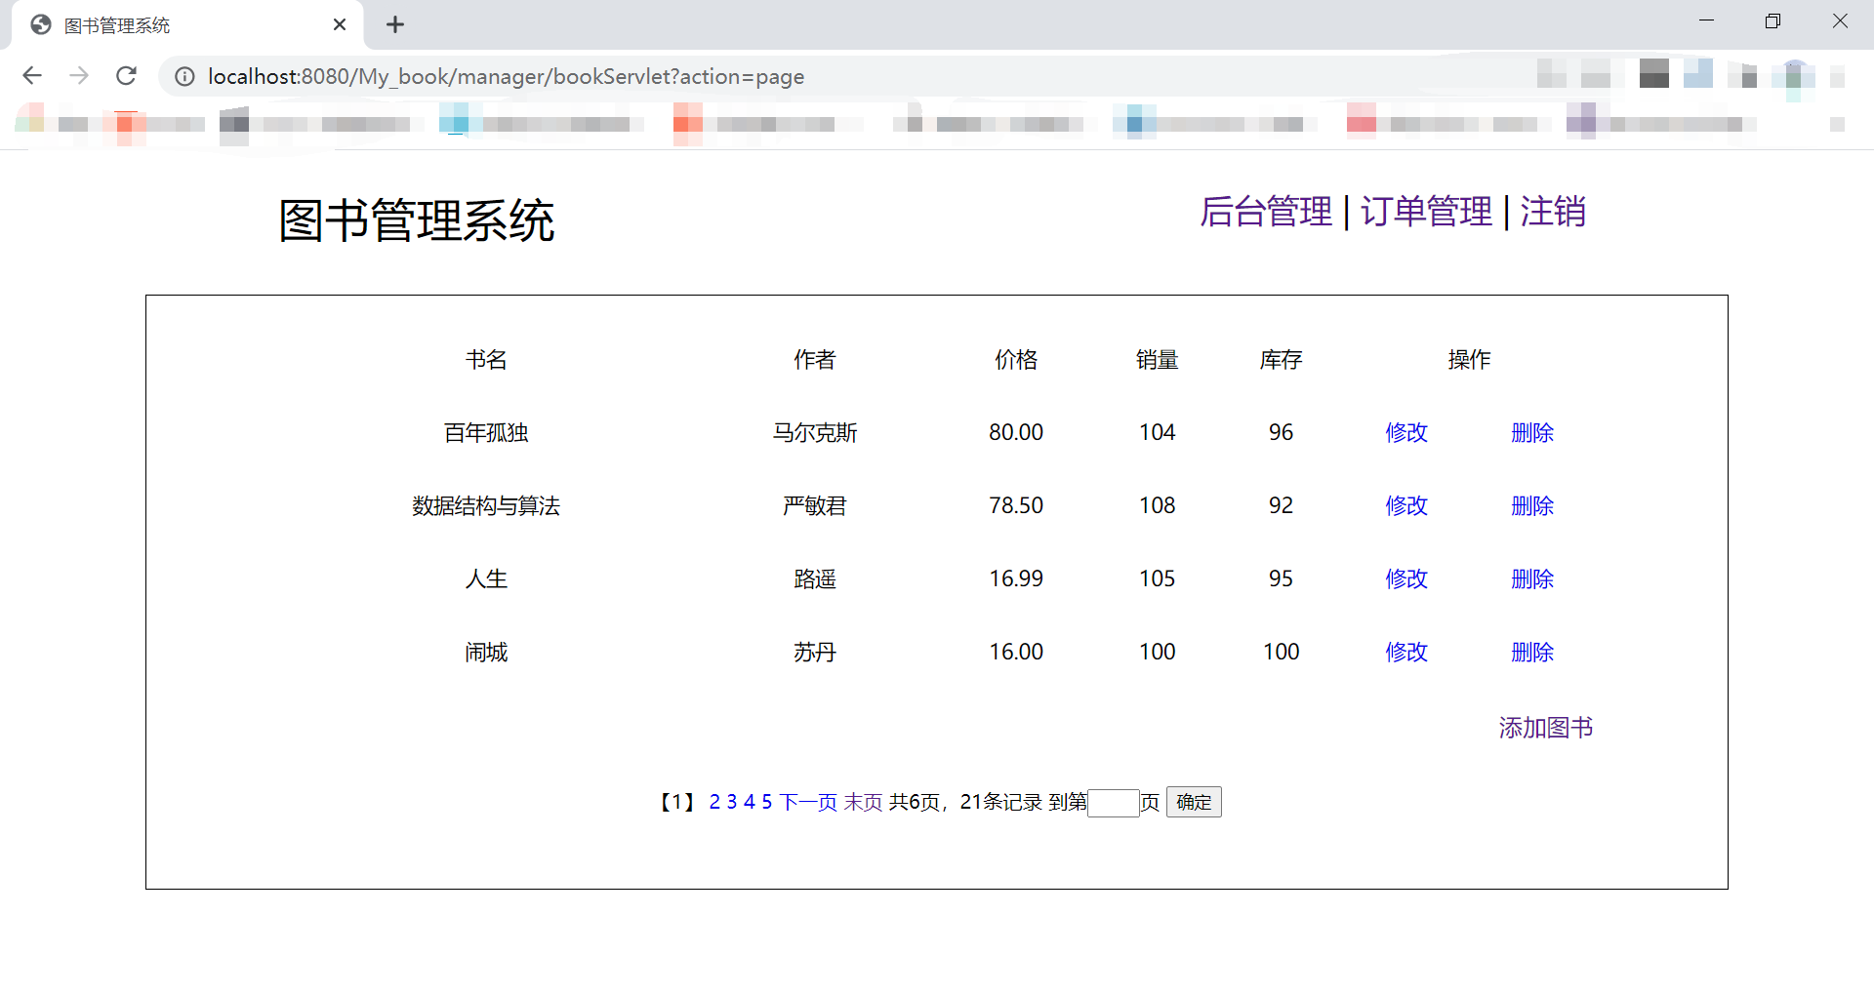This screenshot has width=1874, height=995.
Task: Click the price value 16.99
Action: (1016, 578)
